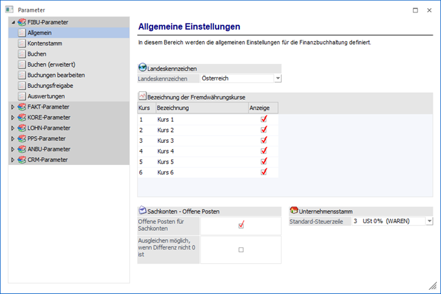The height and width of the screenshot is (294, 441).
Task: Expand the FAKT-Parameter tree node
Action: [x=12, y=107]
